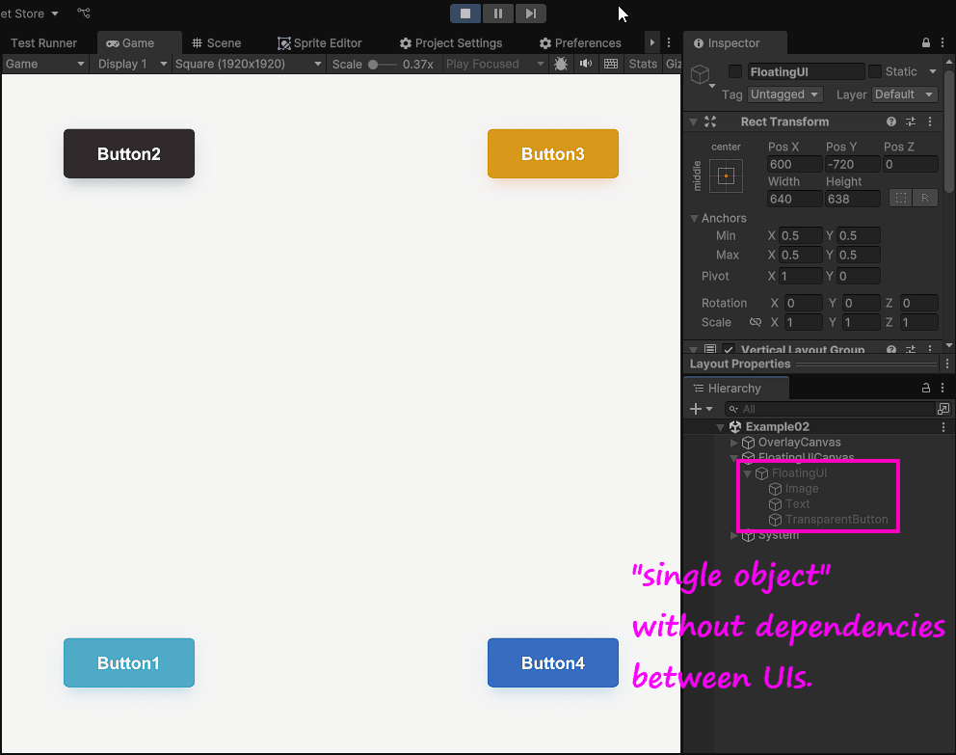Viewport: 956px width, 755px height.
Task: Select the FloatingUI object in Hierarchy
Action: point(799,473)
